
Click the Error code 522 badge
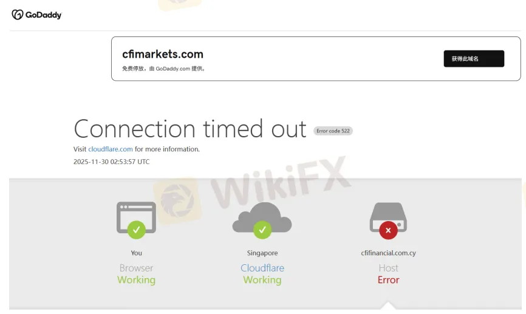pyautogui.click(x=333, y=131)
